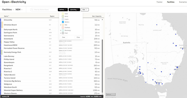Check the Bioenergy checkbox

pos(63,30)
